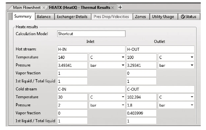Select cold inlet pressure value 2
This screenshot has width=206, height=130.
pyautogui.click(x=72, y=105)
